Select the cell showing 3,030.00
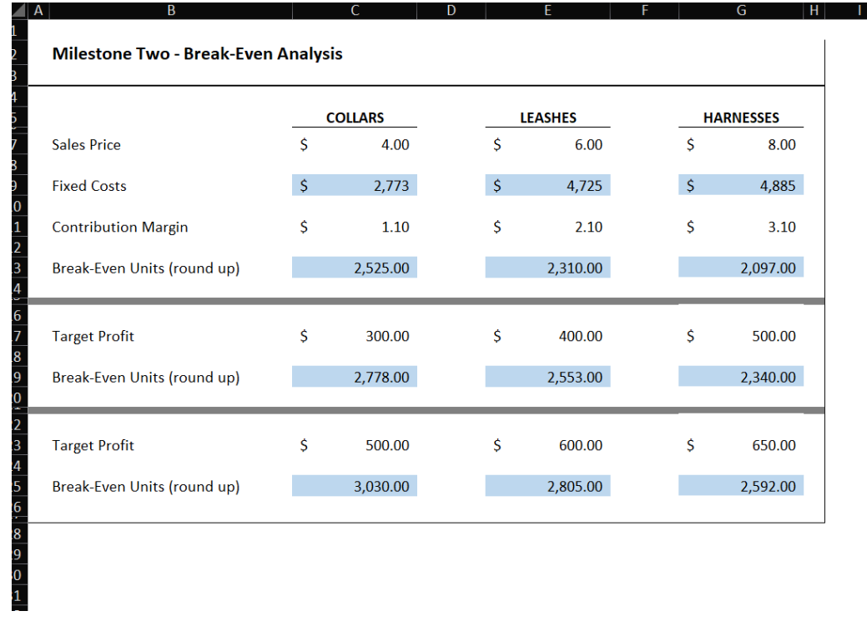 pos(354,486)
